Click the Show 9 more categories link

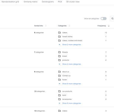click(x=71, y=103)
